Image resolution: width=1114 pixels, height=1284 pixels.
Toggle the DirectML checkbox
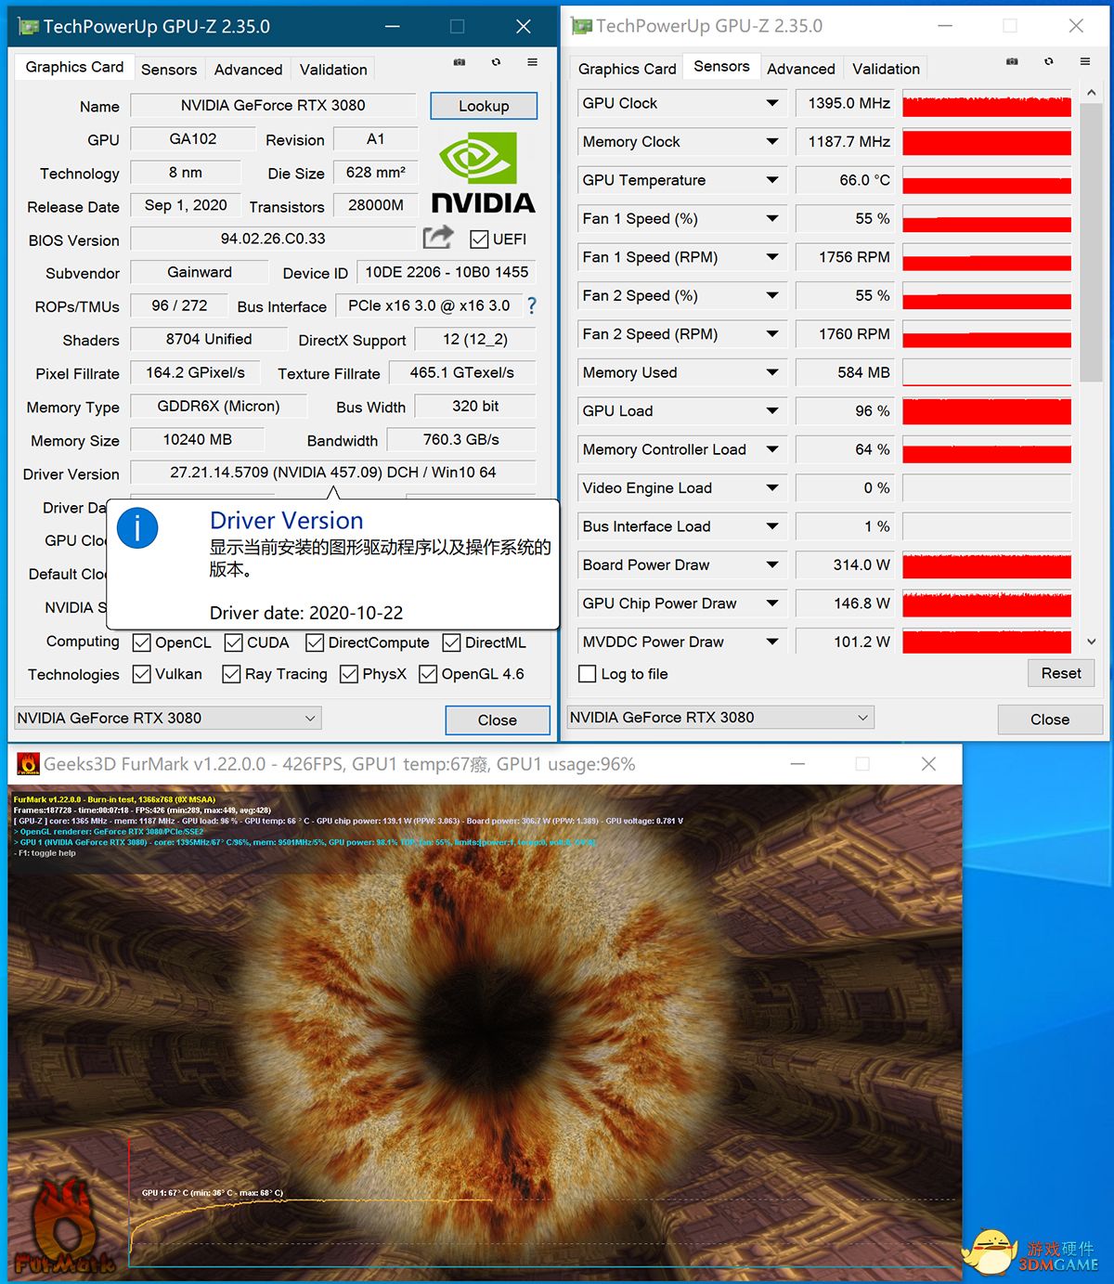pyautogui.click(x=452, y=642)
